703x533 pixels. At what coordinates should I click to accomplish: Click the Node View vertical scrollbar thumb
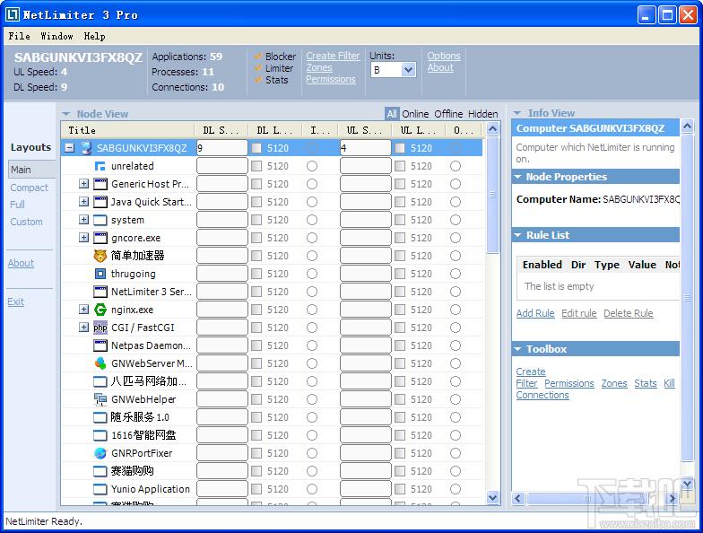(492, 196)
